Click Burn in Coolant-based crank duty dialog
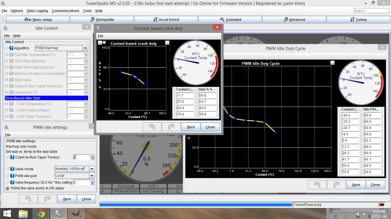391x219 pixels. click(x=191, y=127)
